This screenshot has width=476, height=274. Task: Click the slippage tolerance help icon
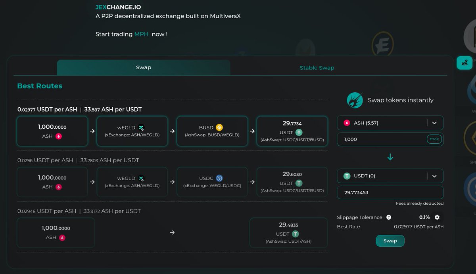pyautogui.click(x=389, y=217)
